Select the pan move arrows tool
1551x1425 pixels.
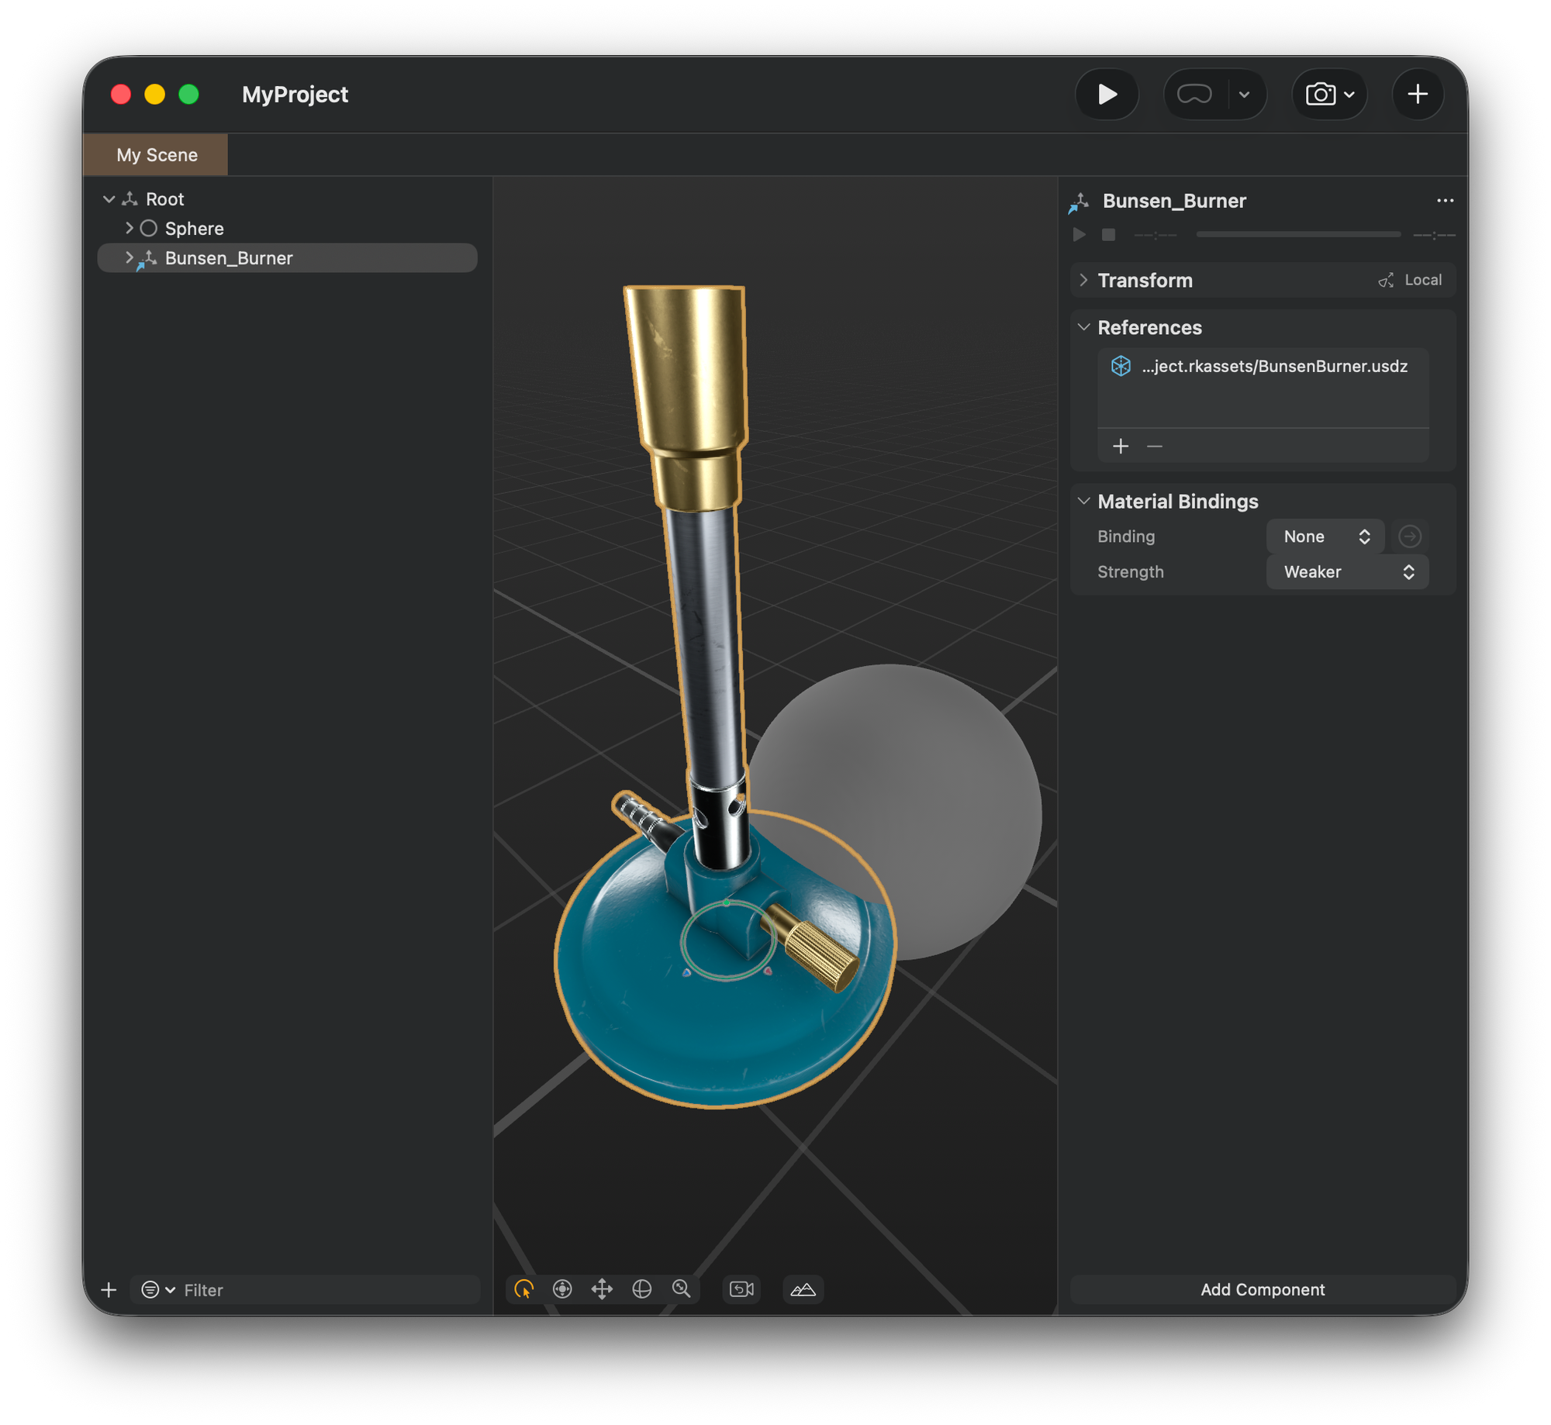pos(602,1289)
